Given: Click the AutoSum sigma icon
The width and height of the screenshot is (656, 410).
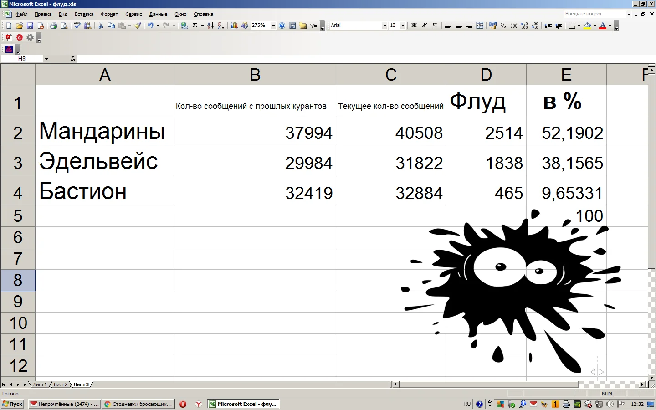Looking at the screenshot, I should 195,26.
